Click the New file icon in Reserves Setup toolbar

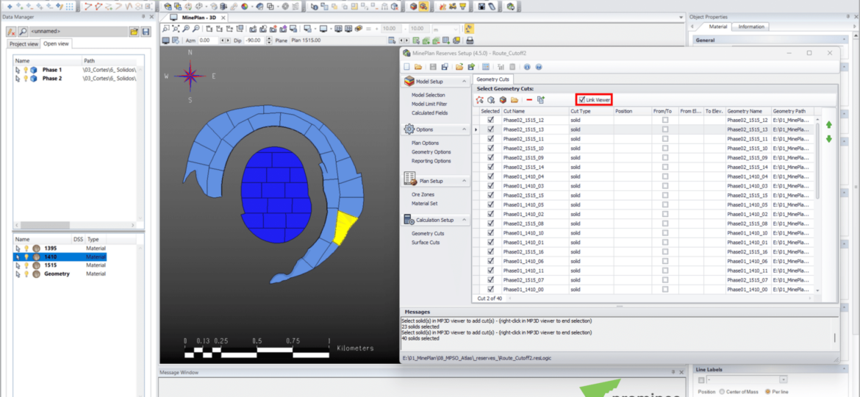point(406,67)
